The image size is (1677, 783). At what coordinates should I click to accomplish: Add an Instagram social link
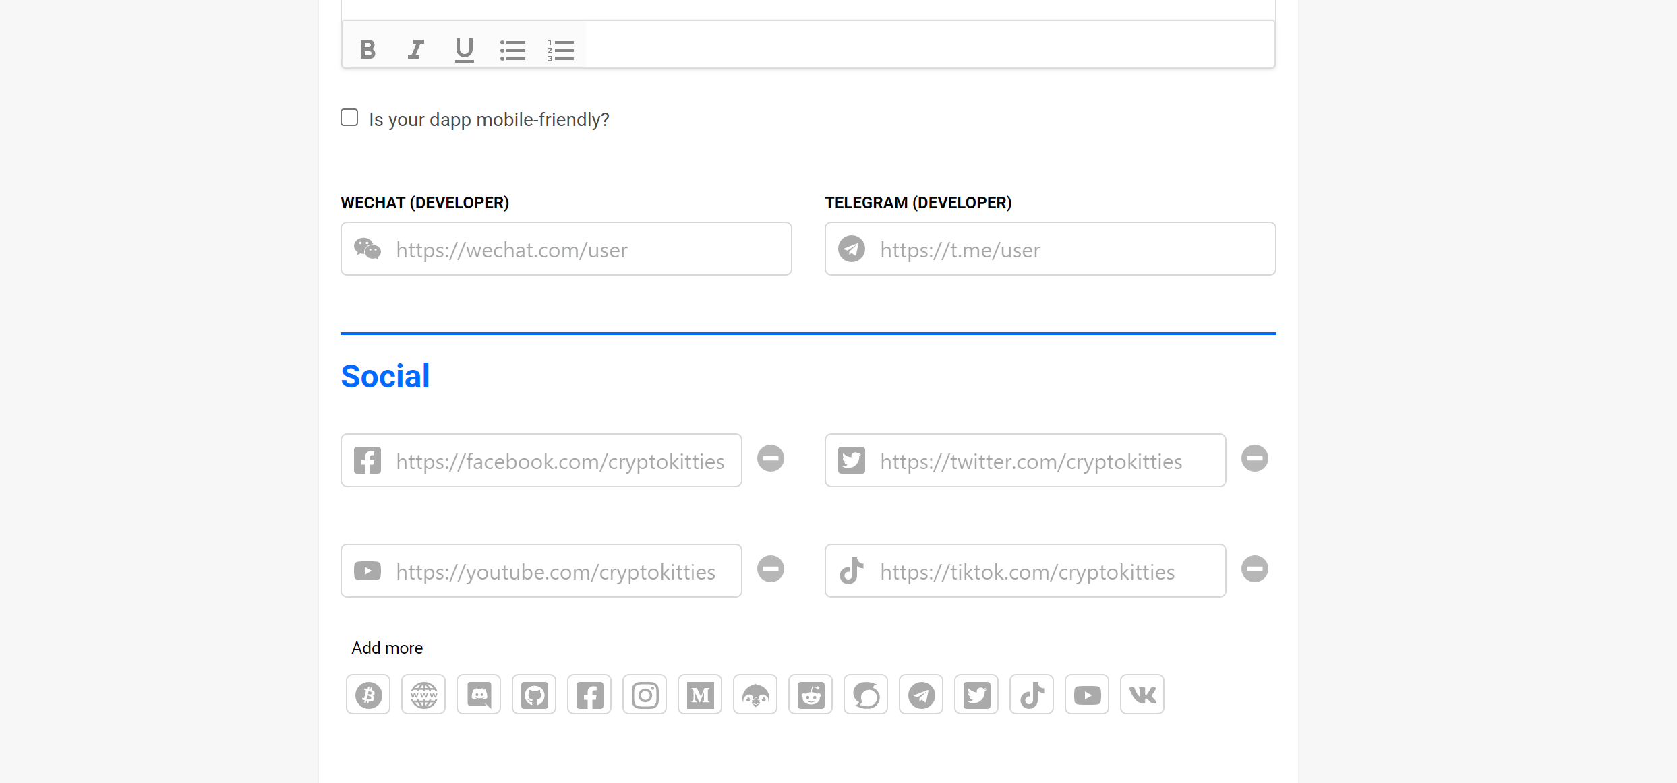coord(645,695)
